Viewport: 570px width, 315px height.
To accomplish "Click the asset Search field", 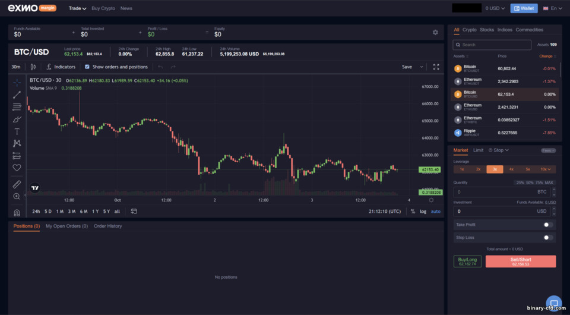I will 492,45.
